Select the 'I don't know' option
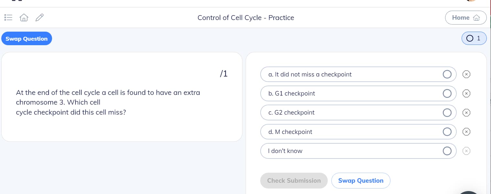This screenshot has width=491, height=194. (x=447, y=151)
